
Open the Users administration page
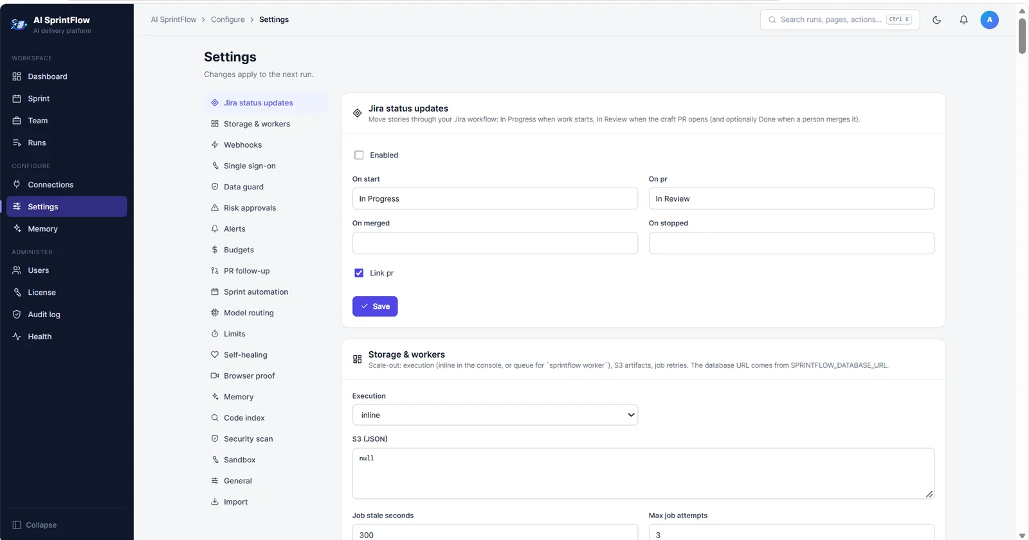pyautogui.click(x=67, y=270)
